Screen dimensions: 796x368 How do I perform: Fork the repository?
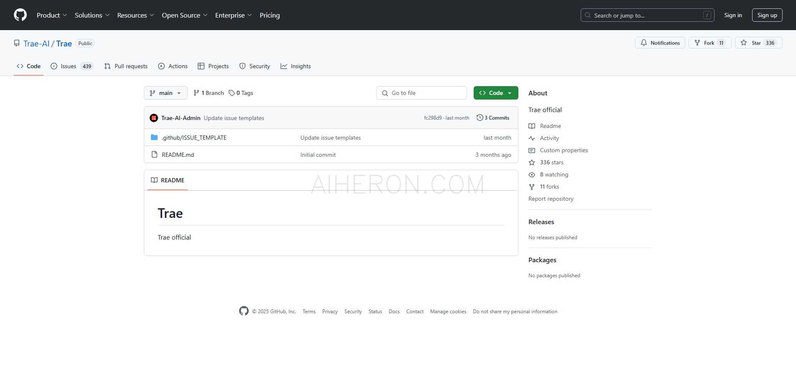tap(710, 43)
